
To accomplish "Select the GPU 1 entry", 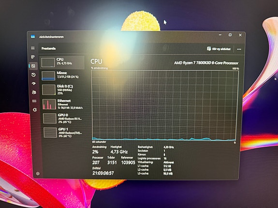I will coord(64,132).
